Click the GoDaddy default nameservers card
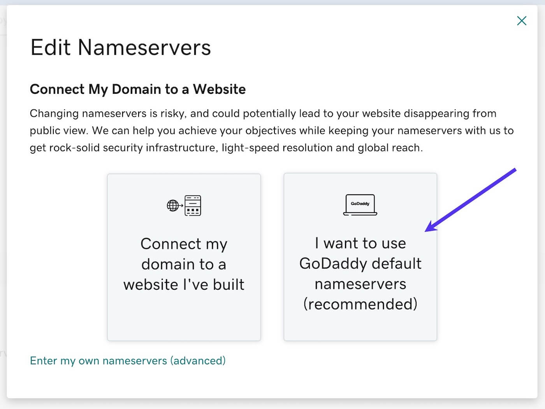 [x=360, y=257]
